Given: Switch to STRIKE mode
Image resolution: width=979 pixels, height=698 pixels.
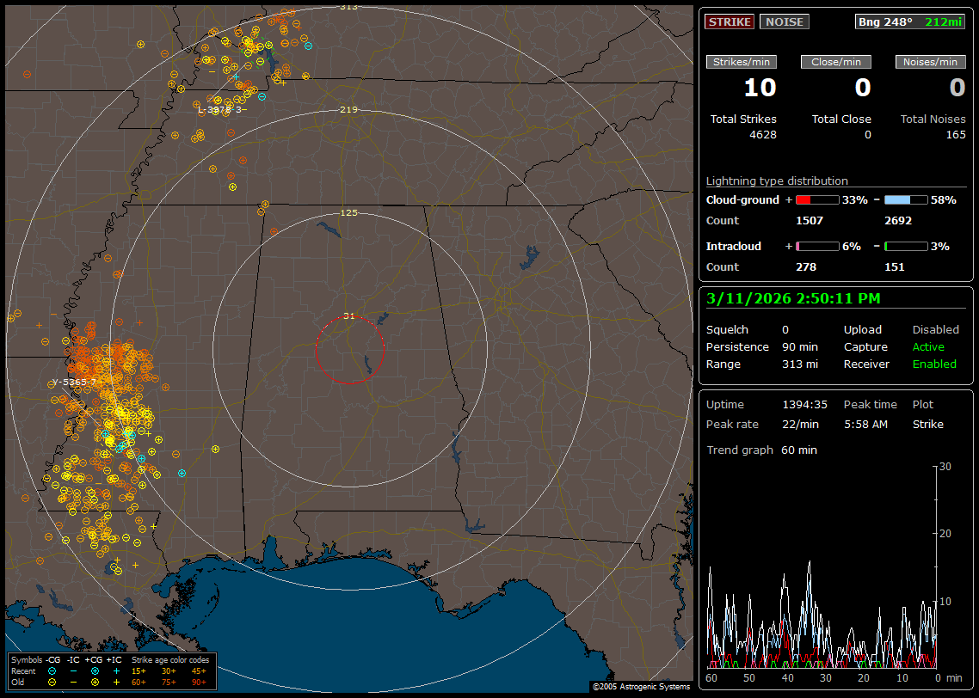Looking at the screenshot, I should pos(730,22).
